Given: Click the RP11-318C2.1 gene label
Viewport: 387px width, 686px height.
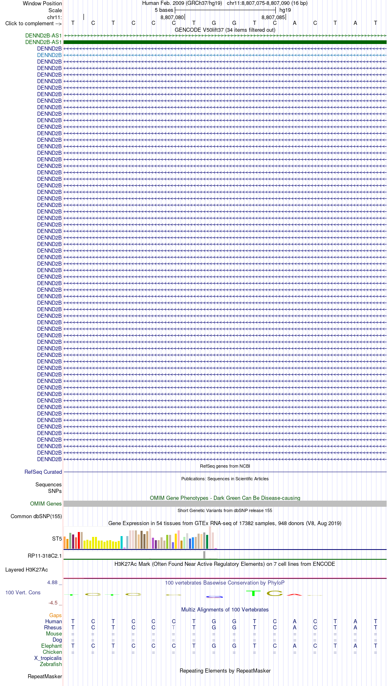Looking at the screenshot, I should 45,556.
